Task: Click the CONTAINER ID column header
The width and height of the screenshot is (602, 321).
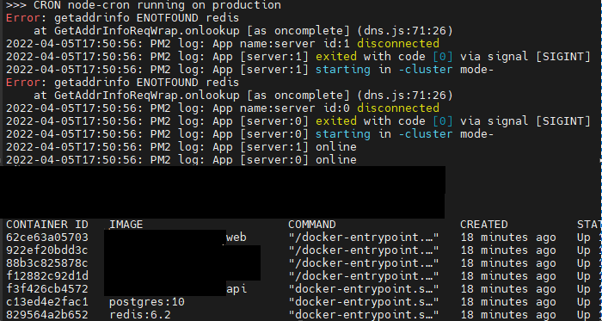Action: pos(46,225)
